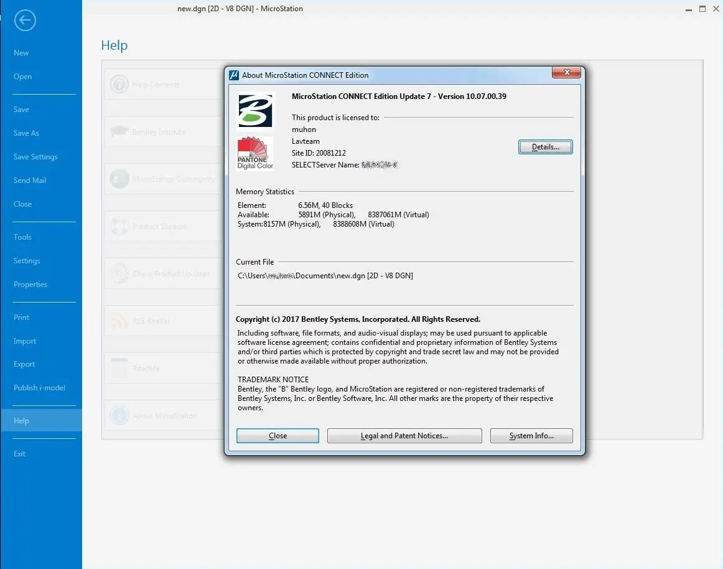Click the Close button in About dialog
Image resolution: width=723 pixels, height=569 pixels.
point(278,436)
